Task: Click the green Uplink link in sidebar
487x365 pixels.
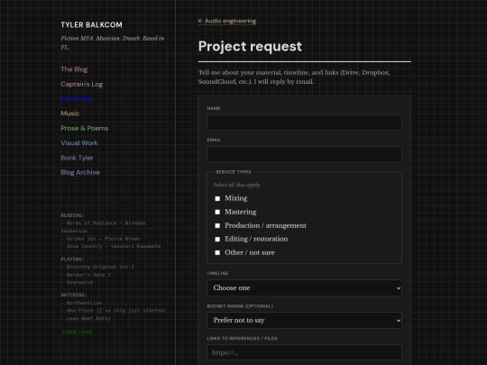Action: pos(78,332)
